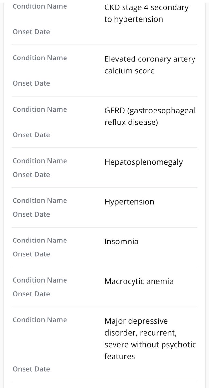Click Onset Date label beneath Hypertension row
209x388 pixels.
pyautogui.click(x=31, y=214)
